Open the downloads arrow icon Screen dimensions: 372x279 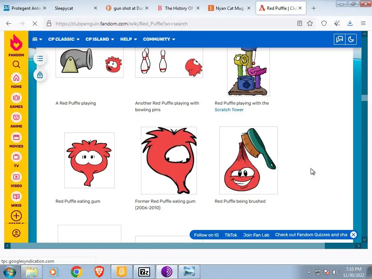click(x=350, y=23)
